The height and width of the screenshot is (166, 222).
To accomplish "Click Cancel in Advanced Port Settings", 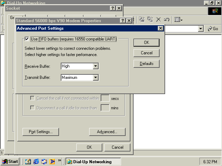I will pyautogui.click(x=146, y=53).
